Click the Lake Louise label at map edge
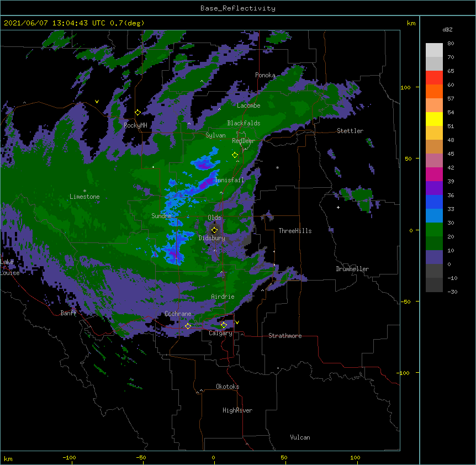The width and height of the screenshot is (476, 465). click(x=10, y=267)
